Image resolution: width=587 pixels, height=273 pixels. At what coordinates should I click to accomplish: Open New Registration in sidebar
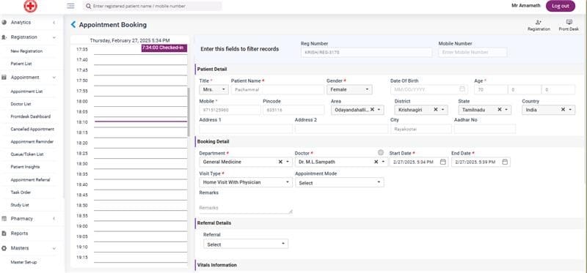[26, 51]
